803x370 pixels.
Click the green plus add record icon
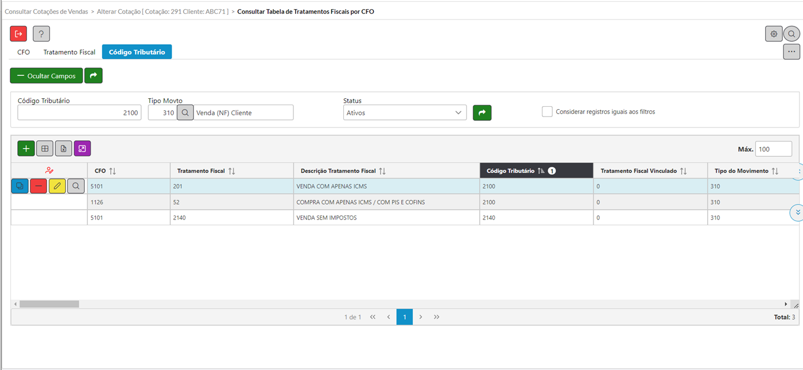tap(26, 149)
